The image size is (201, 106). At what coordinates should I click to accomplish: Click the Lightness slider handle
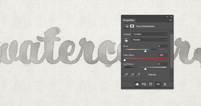coord(145,69)
